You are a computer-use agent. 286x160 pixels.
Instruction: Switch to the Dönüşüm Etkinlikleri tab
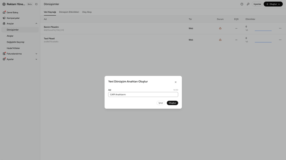tap(69, 12)
